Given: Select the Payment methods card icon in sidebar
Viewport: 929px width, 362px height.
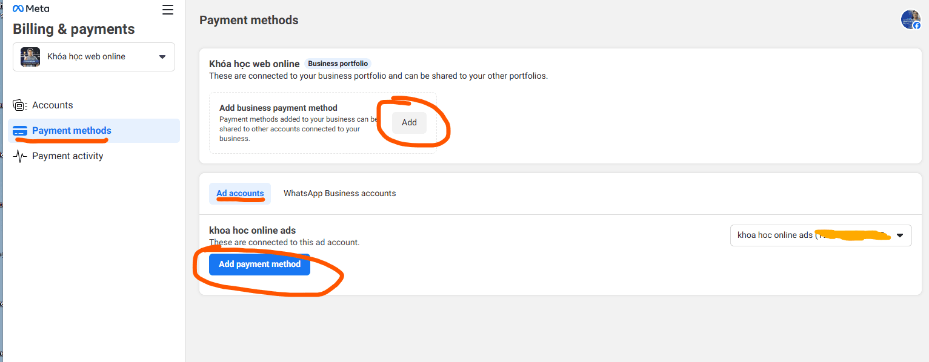Looking at the screenshot, I should [x=20, y=130].
